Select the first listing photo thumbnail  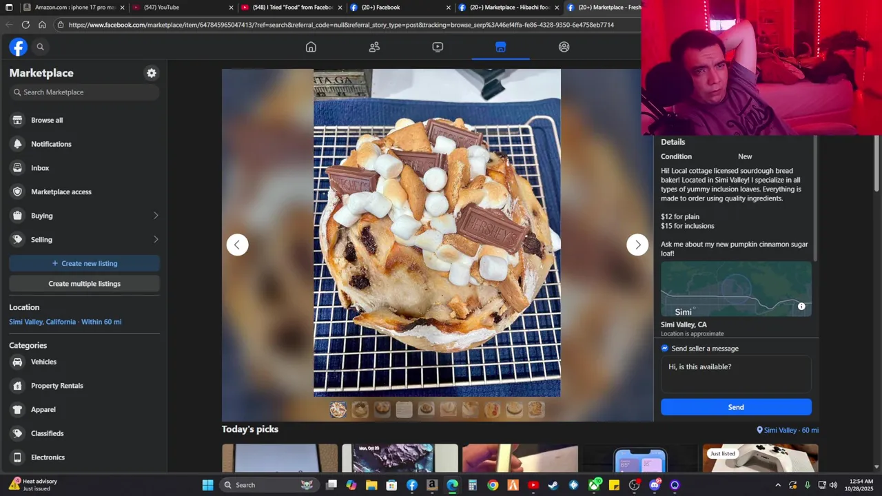click(x=338, y=410)
